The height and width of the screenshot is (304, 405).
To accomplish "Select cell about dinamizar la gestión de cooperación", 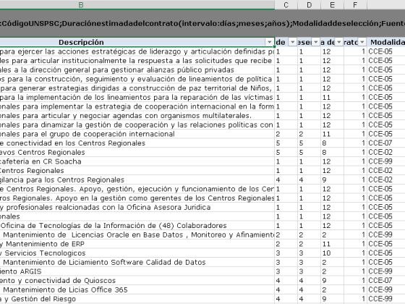I will [137, 124].
